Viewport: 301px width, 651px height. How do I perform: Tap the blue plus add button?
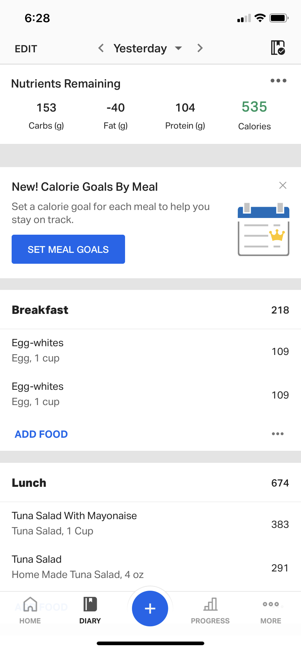[150, 608]
